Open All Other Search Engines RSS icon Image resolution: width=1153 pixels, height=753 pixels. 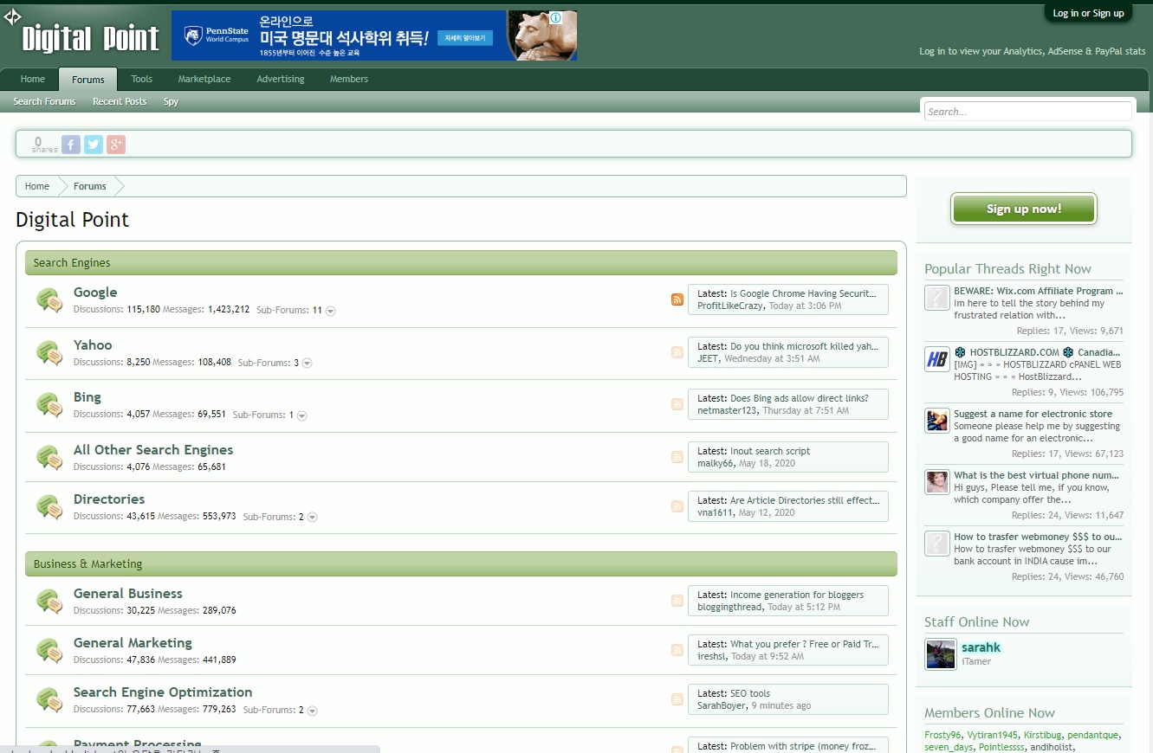click(677, 457)
